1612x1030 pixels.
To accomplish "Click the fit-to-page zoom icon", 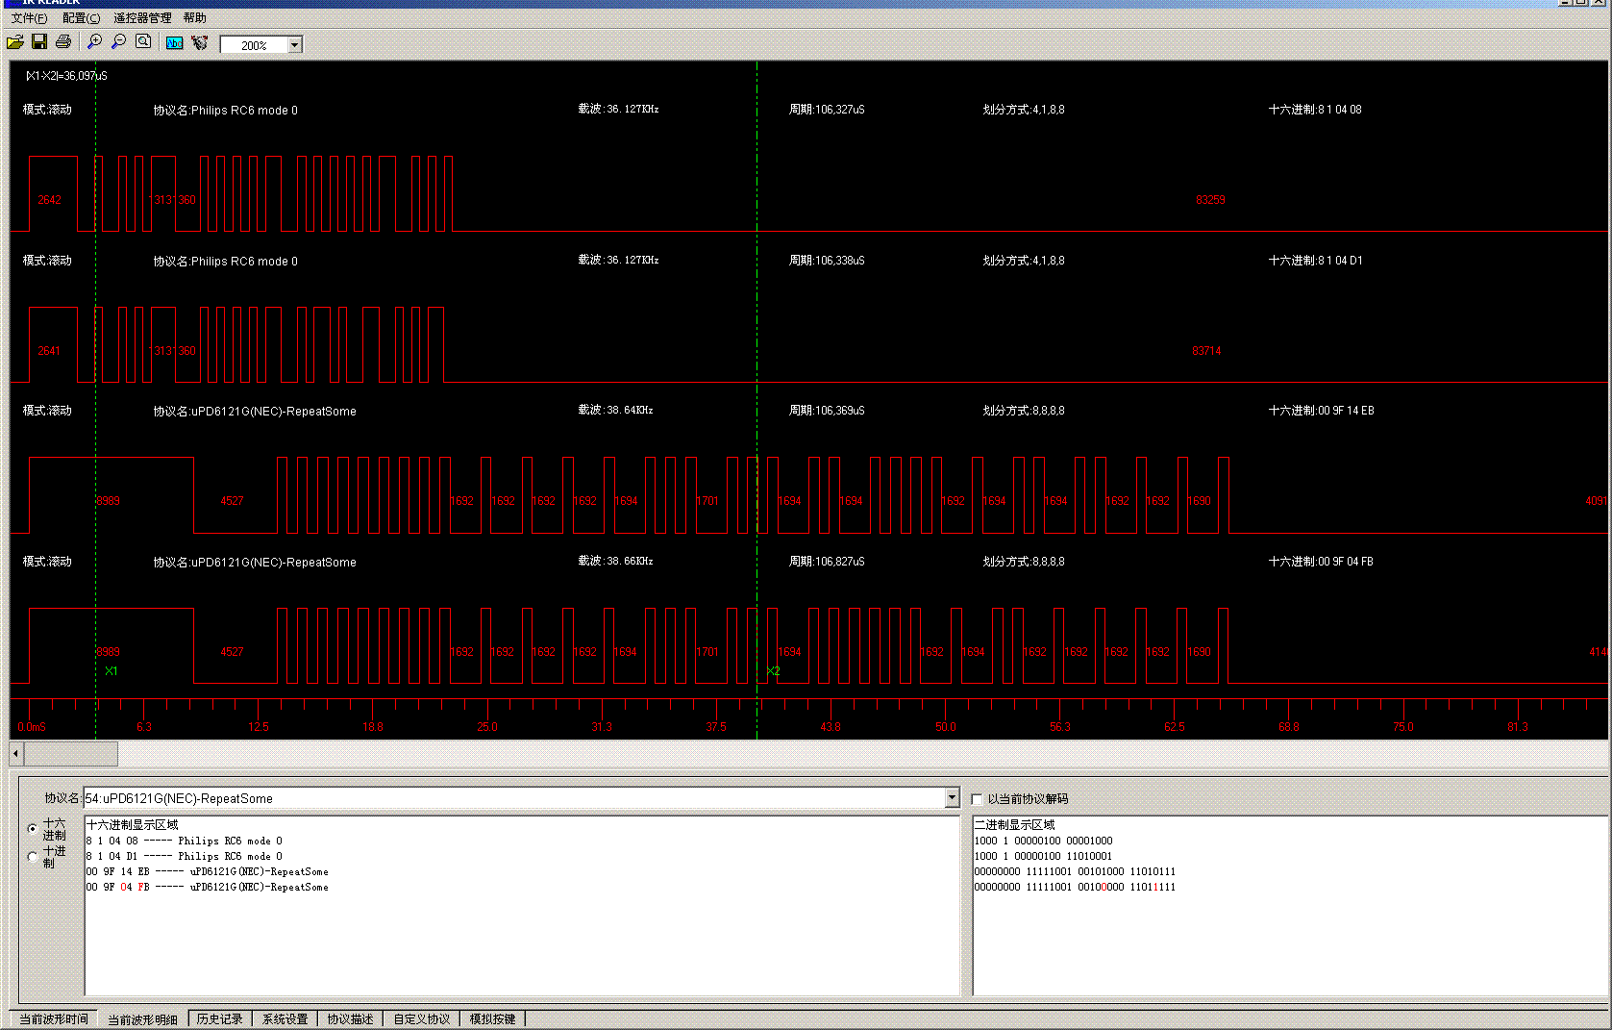I will [143, 42].
